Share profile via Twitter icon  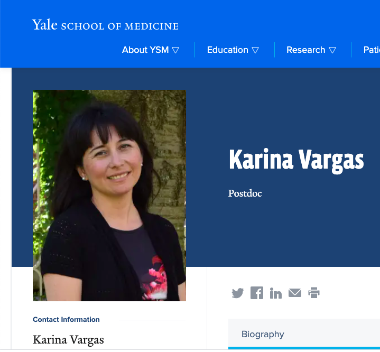(x=237, y=293)
